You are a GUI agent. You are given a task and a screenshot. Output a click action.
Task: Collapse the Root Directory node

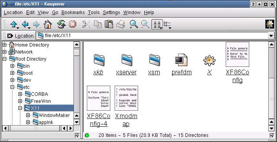coord(5,59)
